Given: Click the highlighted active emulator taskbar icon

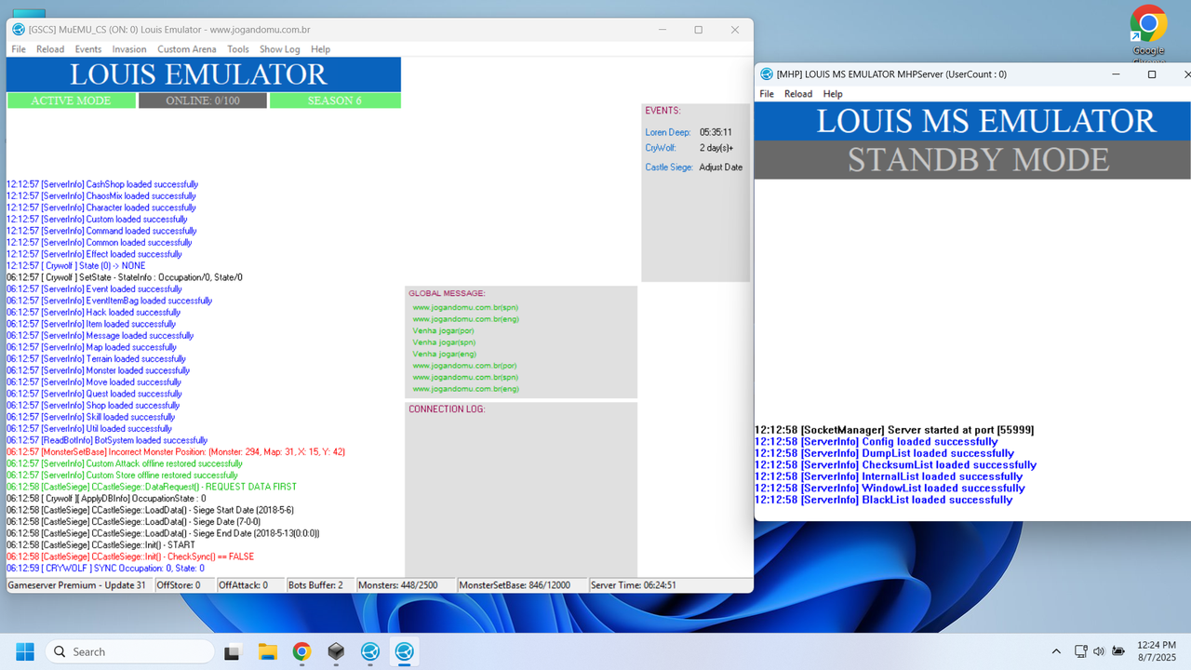Looking at the screenshot, I should coord(404,651).
